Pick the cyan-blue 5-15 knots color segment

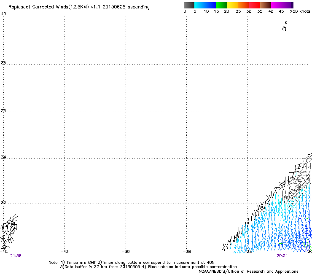(205, 5)
